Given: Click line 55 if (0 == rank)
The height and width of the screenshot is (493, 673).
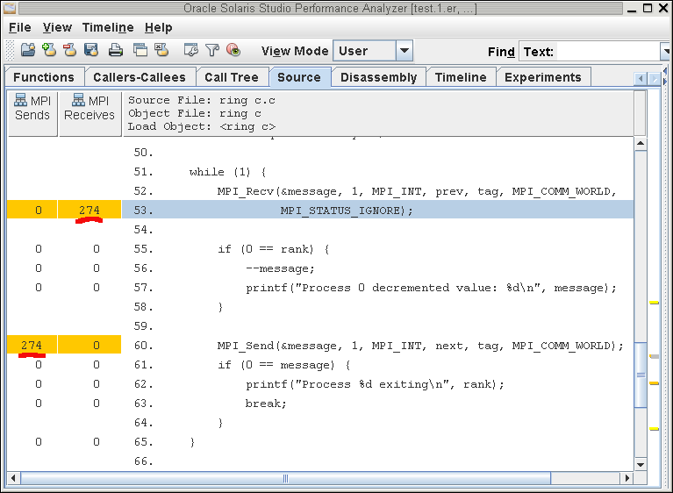Looking at the screenshot, I should (274, 249).
